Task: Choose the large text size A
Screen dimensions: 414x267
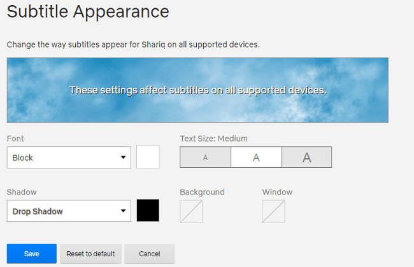Action: [x=306, y=158]
